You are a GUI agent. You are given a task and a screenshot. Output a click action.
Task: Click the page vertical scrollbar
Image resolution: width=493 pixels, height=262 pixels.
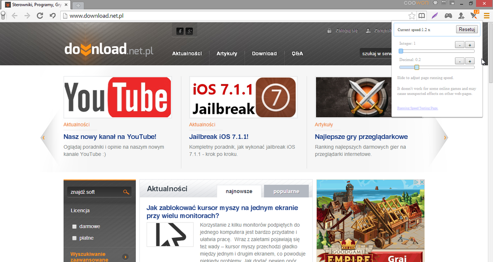(x=490, y=52)
